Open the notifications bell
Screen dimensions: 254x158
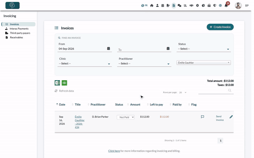tap(226, 5)
